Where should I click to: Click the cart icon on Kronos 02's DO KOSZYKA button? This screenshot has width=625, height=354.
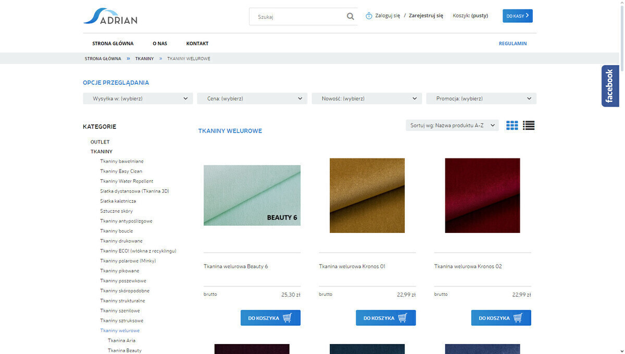[517, 318]
